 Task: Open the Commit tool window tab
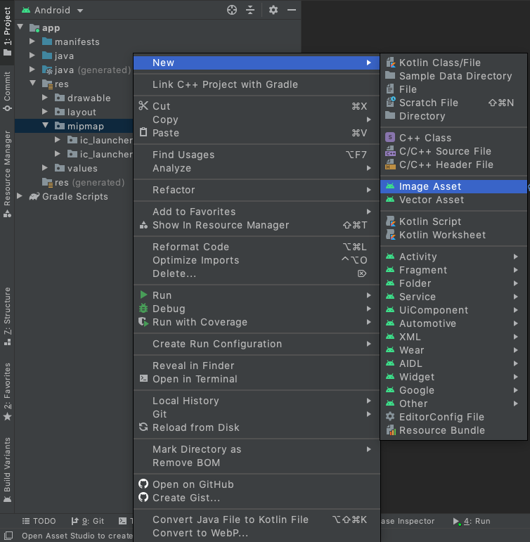click(x=7, y=91)
